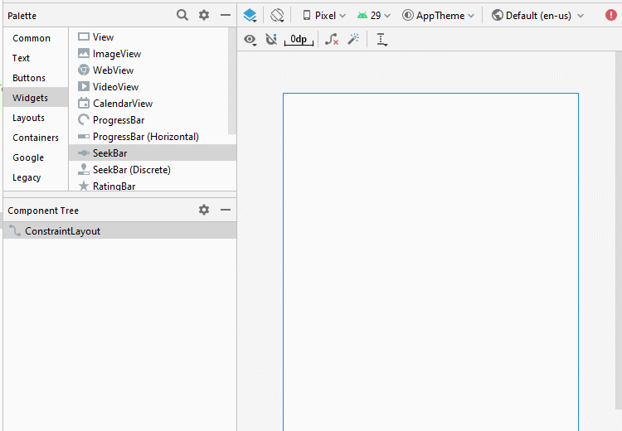This screenshot has height=431, width=622.
Task: Search the Palette with the magnifier icon
Action: click(x=182, y=15)
